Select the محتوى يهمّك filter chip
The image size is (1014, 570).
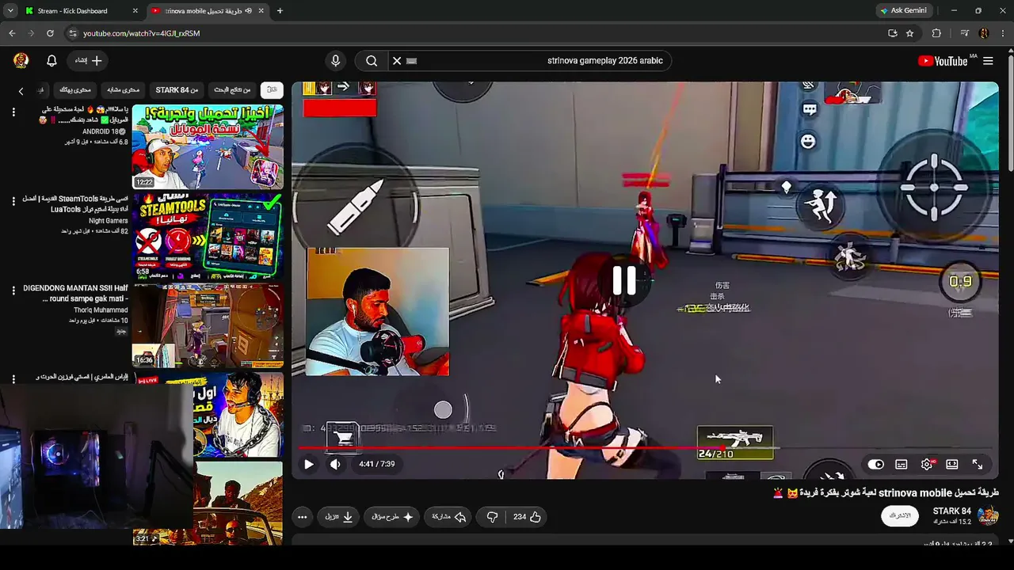click(75, 90)
